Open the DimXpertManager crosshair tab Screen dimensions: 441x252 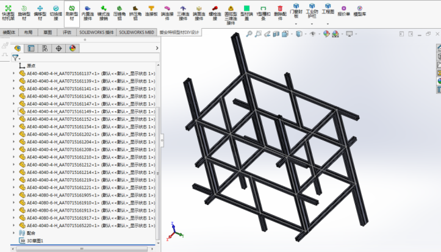click(59, 48)
